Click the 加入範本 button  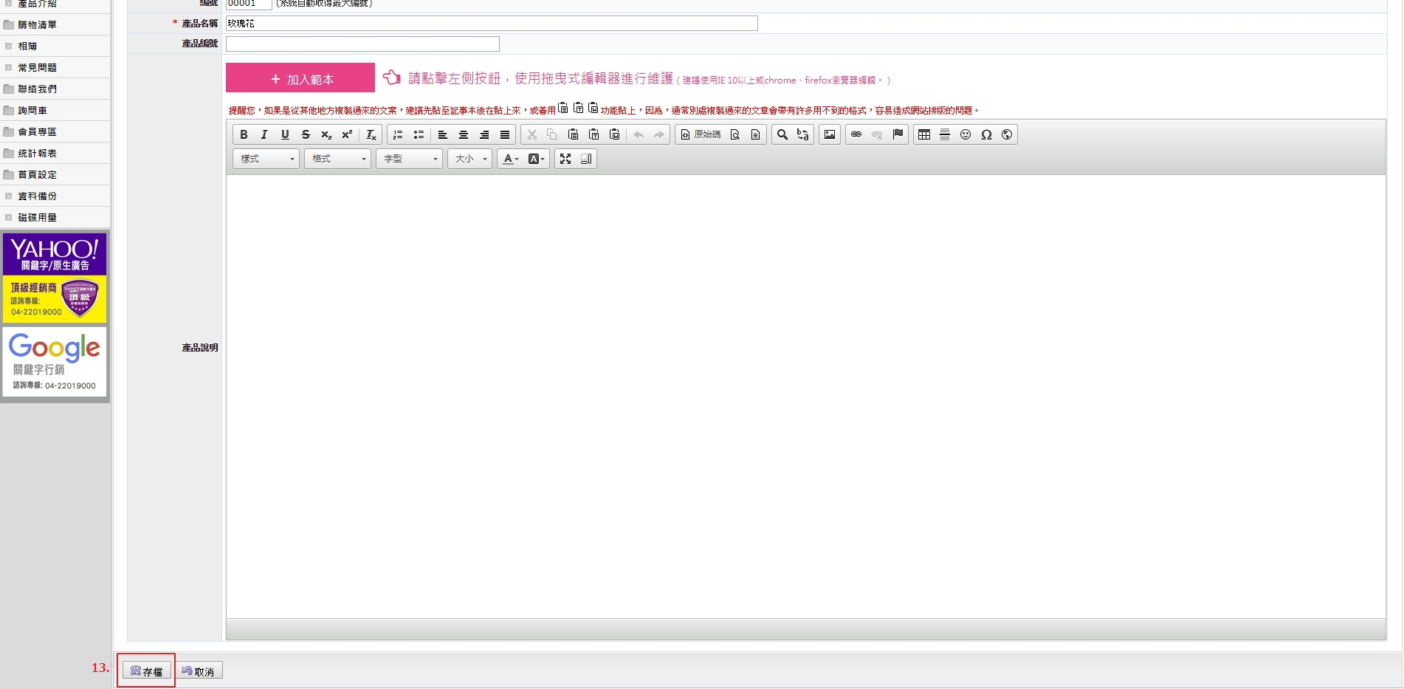(300, 78)
